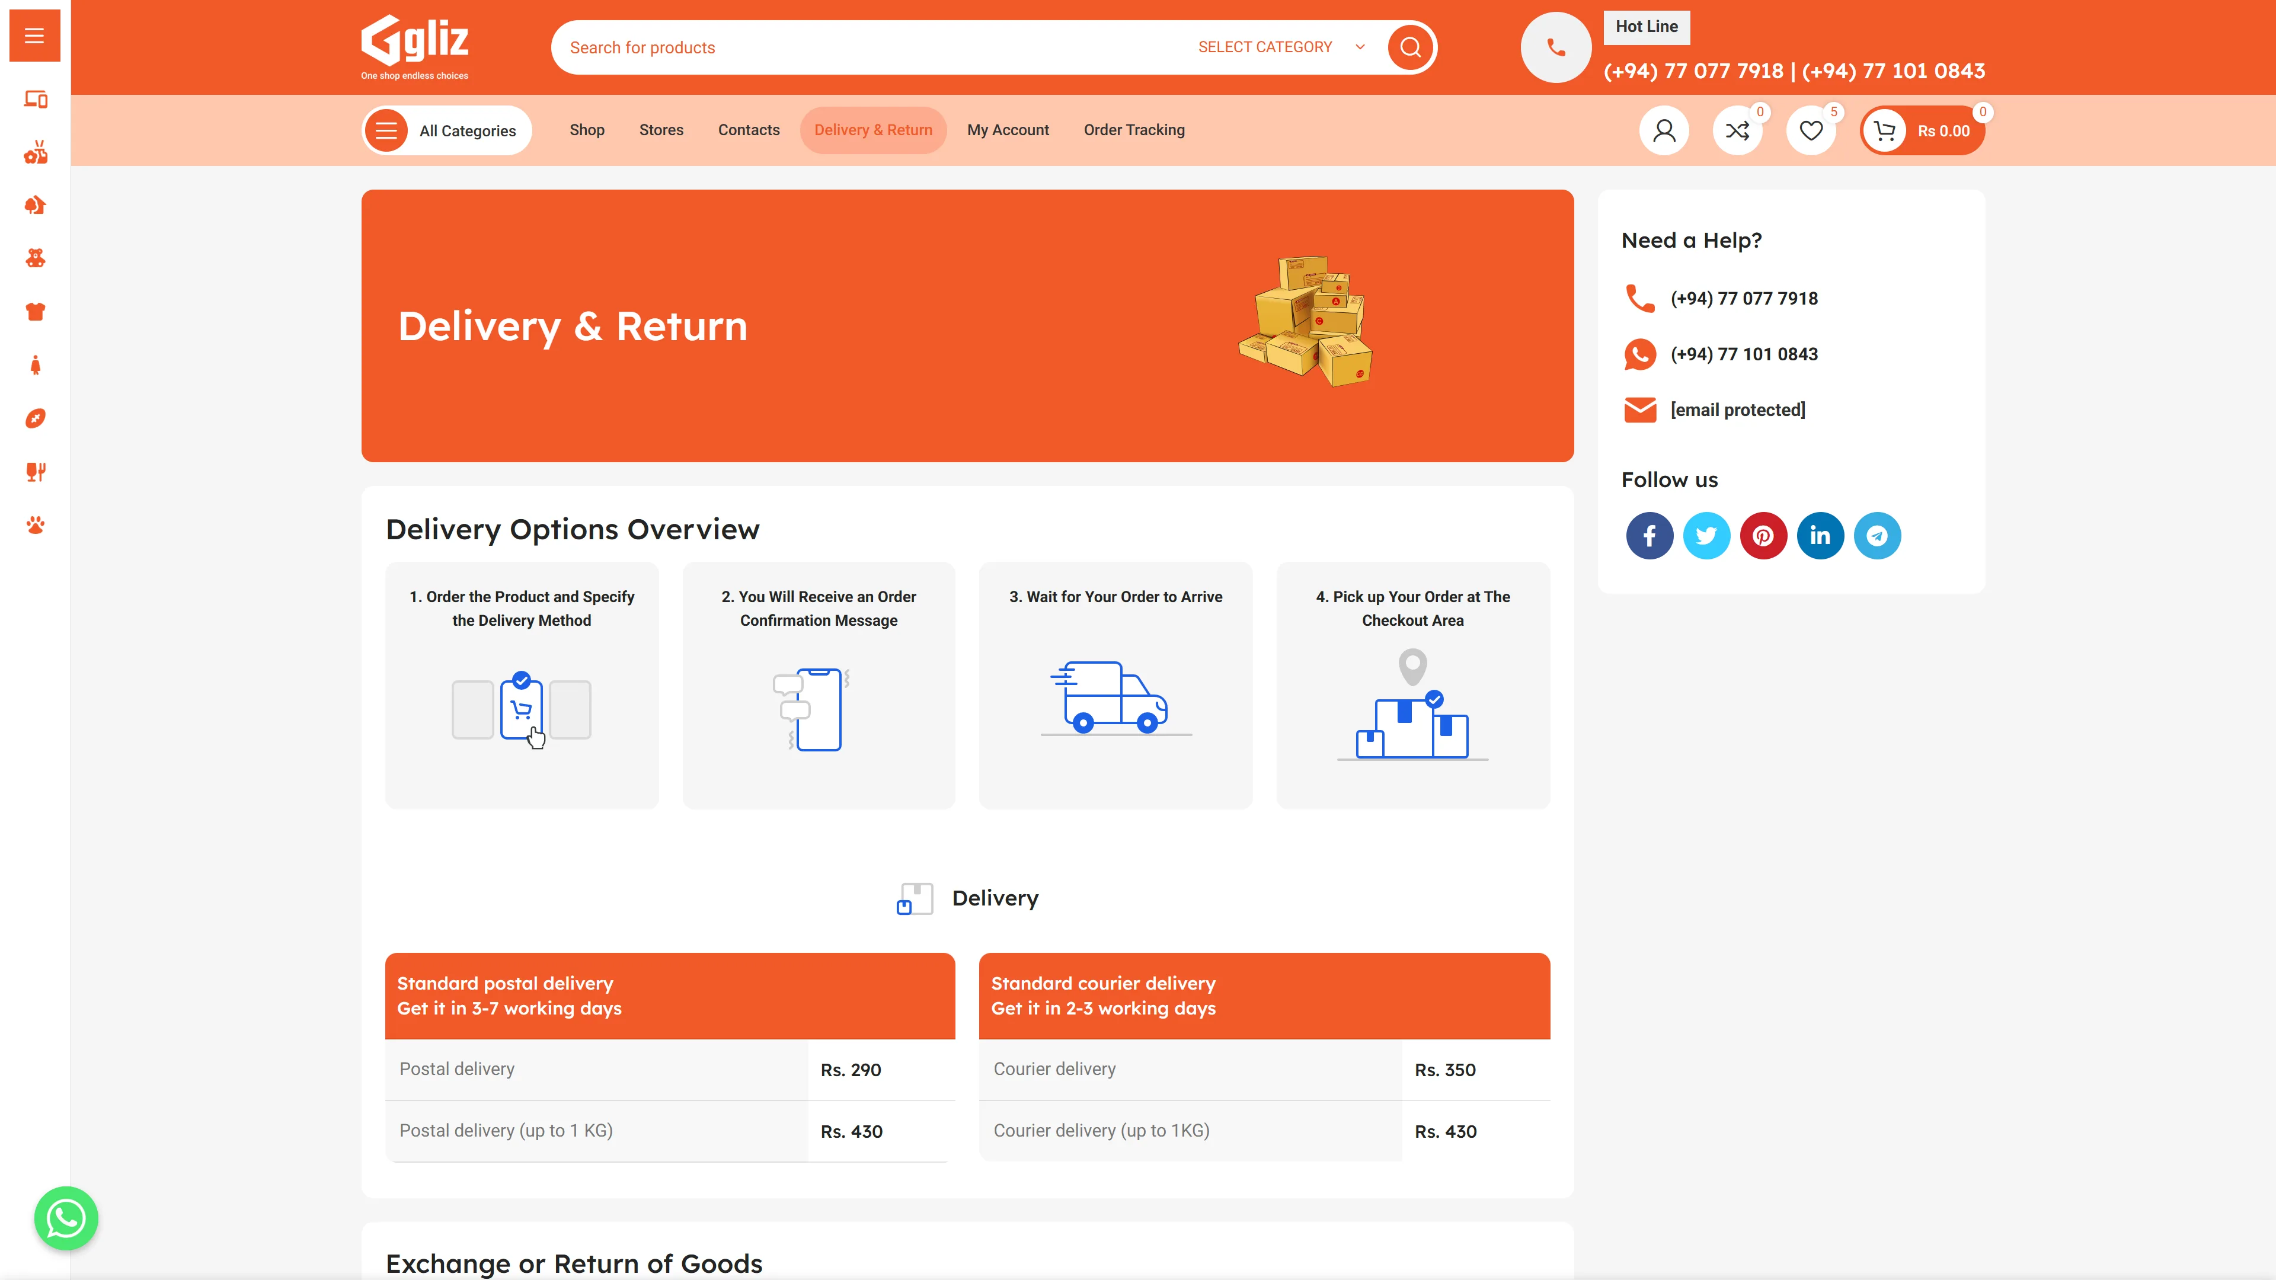
Task: Open the Pinterest social icon
Action: tap(1763, 535)
